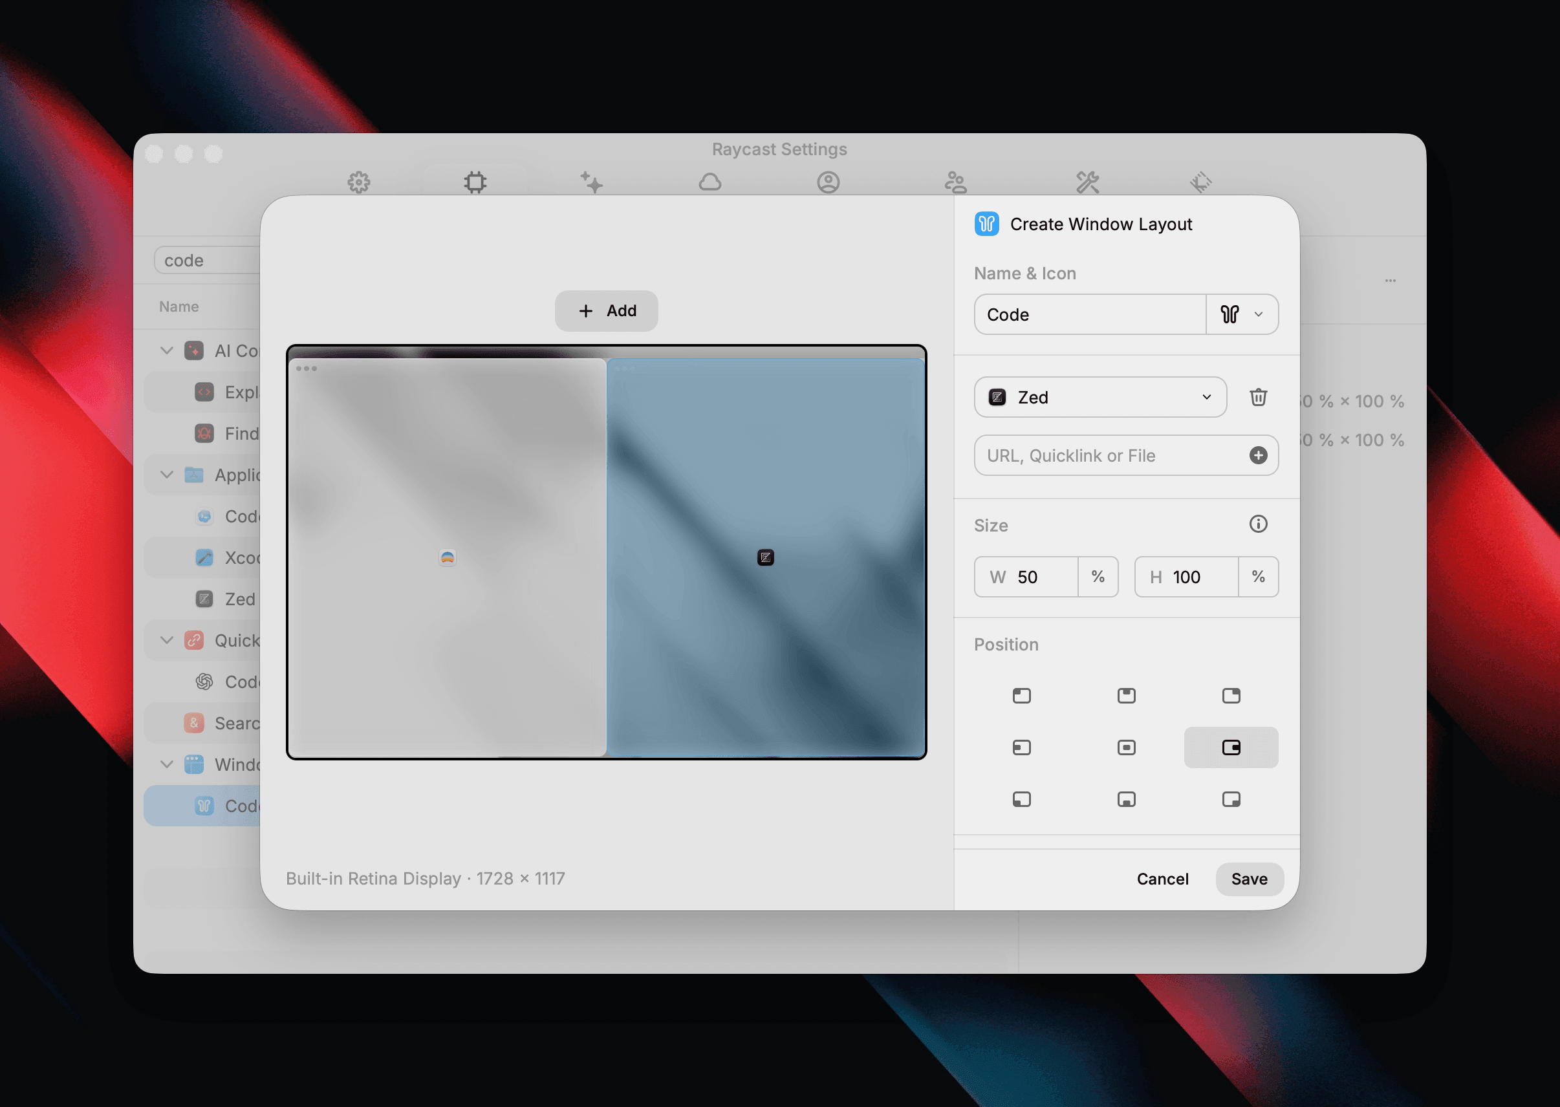Click the Save button
This screenshot has width=1560, height=1107.
[x=1248, y=879]
